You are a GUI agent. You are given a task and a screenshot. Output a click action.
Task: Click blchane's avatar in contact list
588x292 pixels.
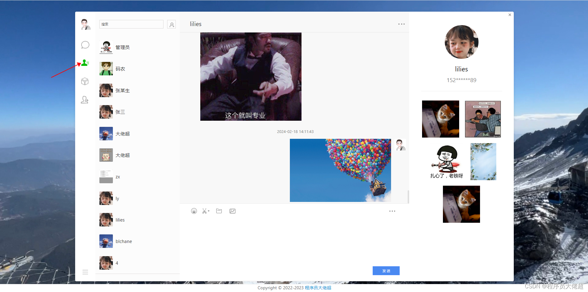pos(106,241)
